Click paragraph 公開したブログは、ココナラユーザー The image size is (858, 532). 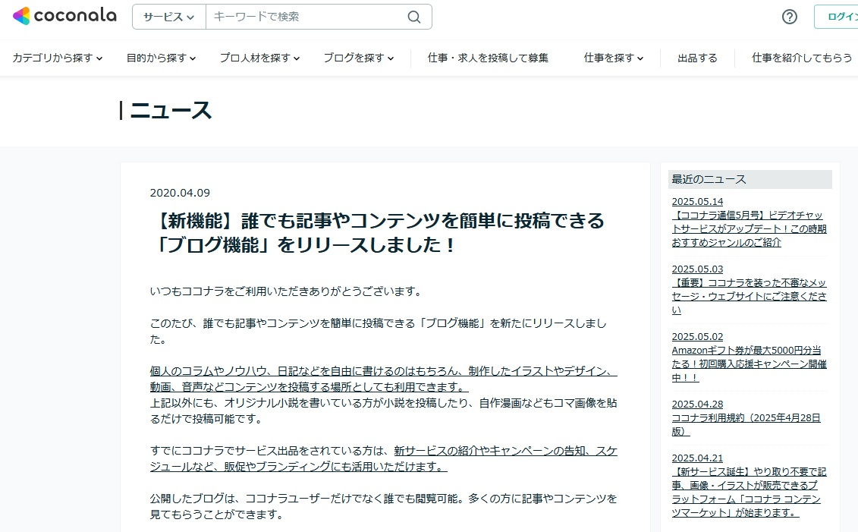(x=384, y=506)
